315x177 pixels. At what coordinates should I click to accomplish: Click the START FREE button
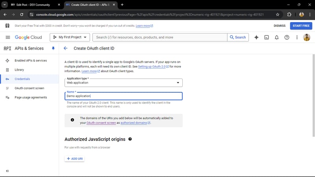(x=301, y=26)
